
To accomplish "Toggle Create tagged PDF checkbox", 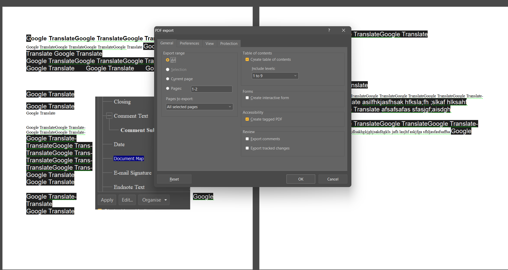I will [264, 119].
